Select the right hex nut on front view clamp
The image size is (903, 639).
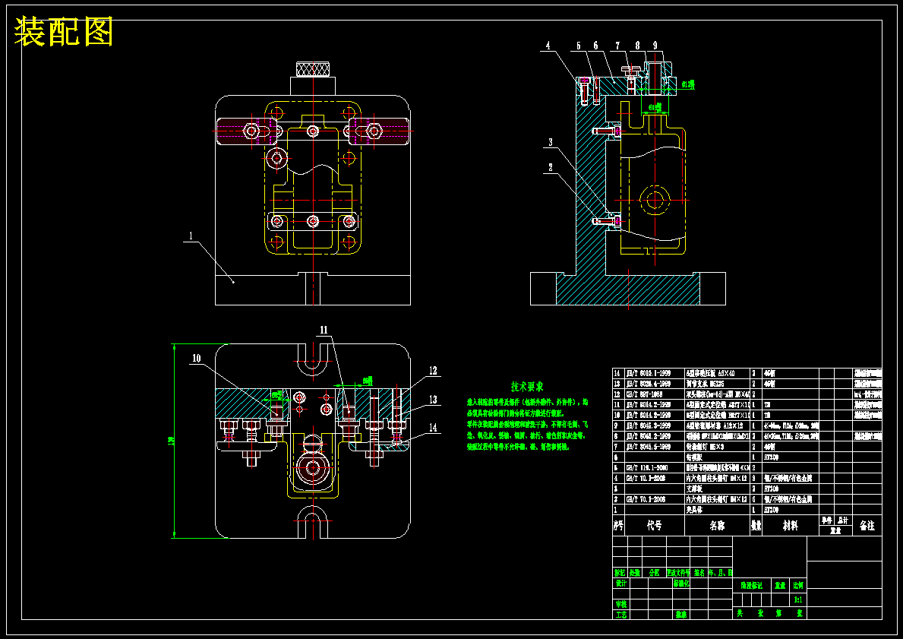click(374, 131)
